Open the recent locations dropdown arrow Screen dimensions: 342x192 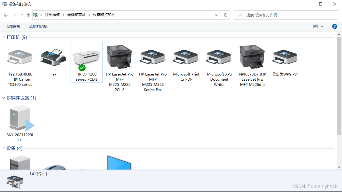pyautogui.click(x=22, y=15)
